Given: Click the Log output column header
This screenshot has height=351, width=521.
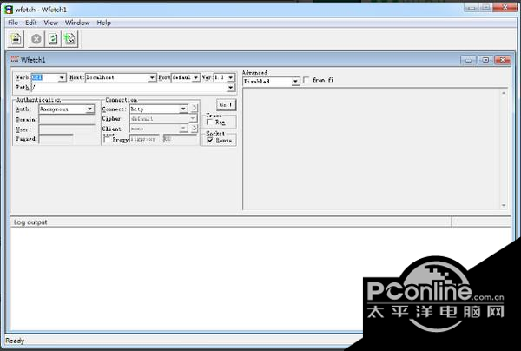Looking at the screenshot, I should coord(231,222).
